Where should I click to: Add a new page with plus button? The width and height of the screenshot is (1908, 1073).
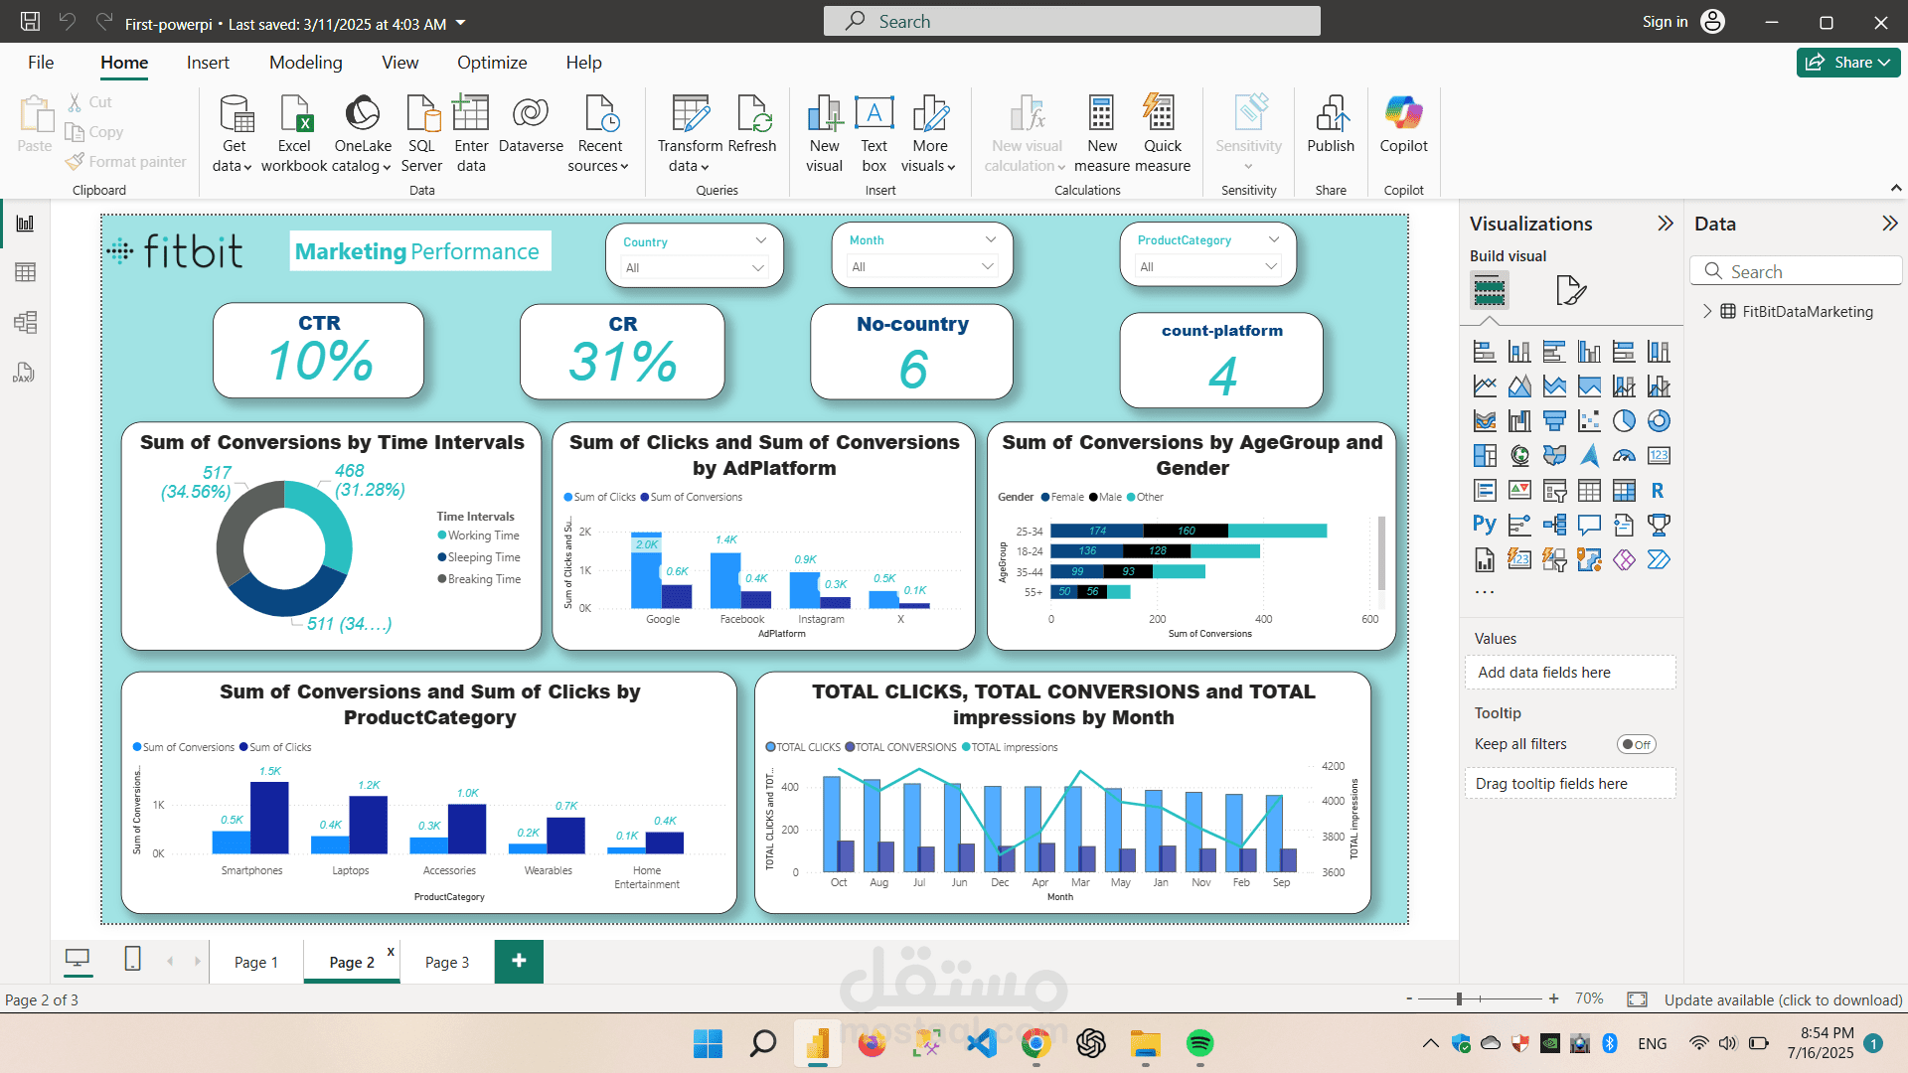[519, 961]
